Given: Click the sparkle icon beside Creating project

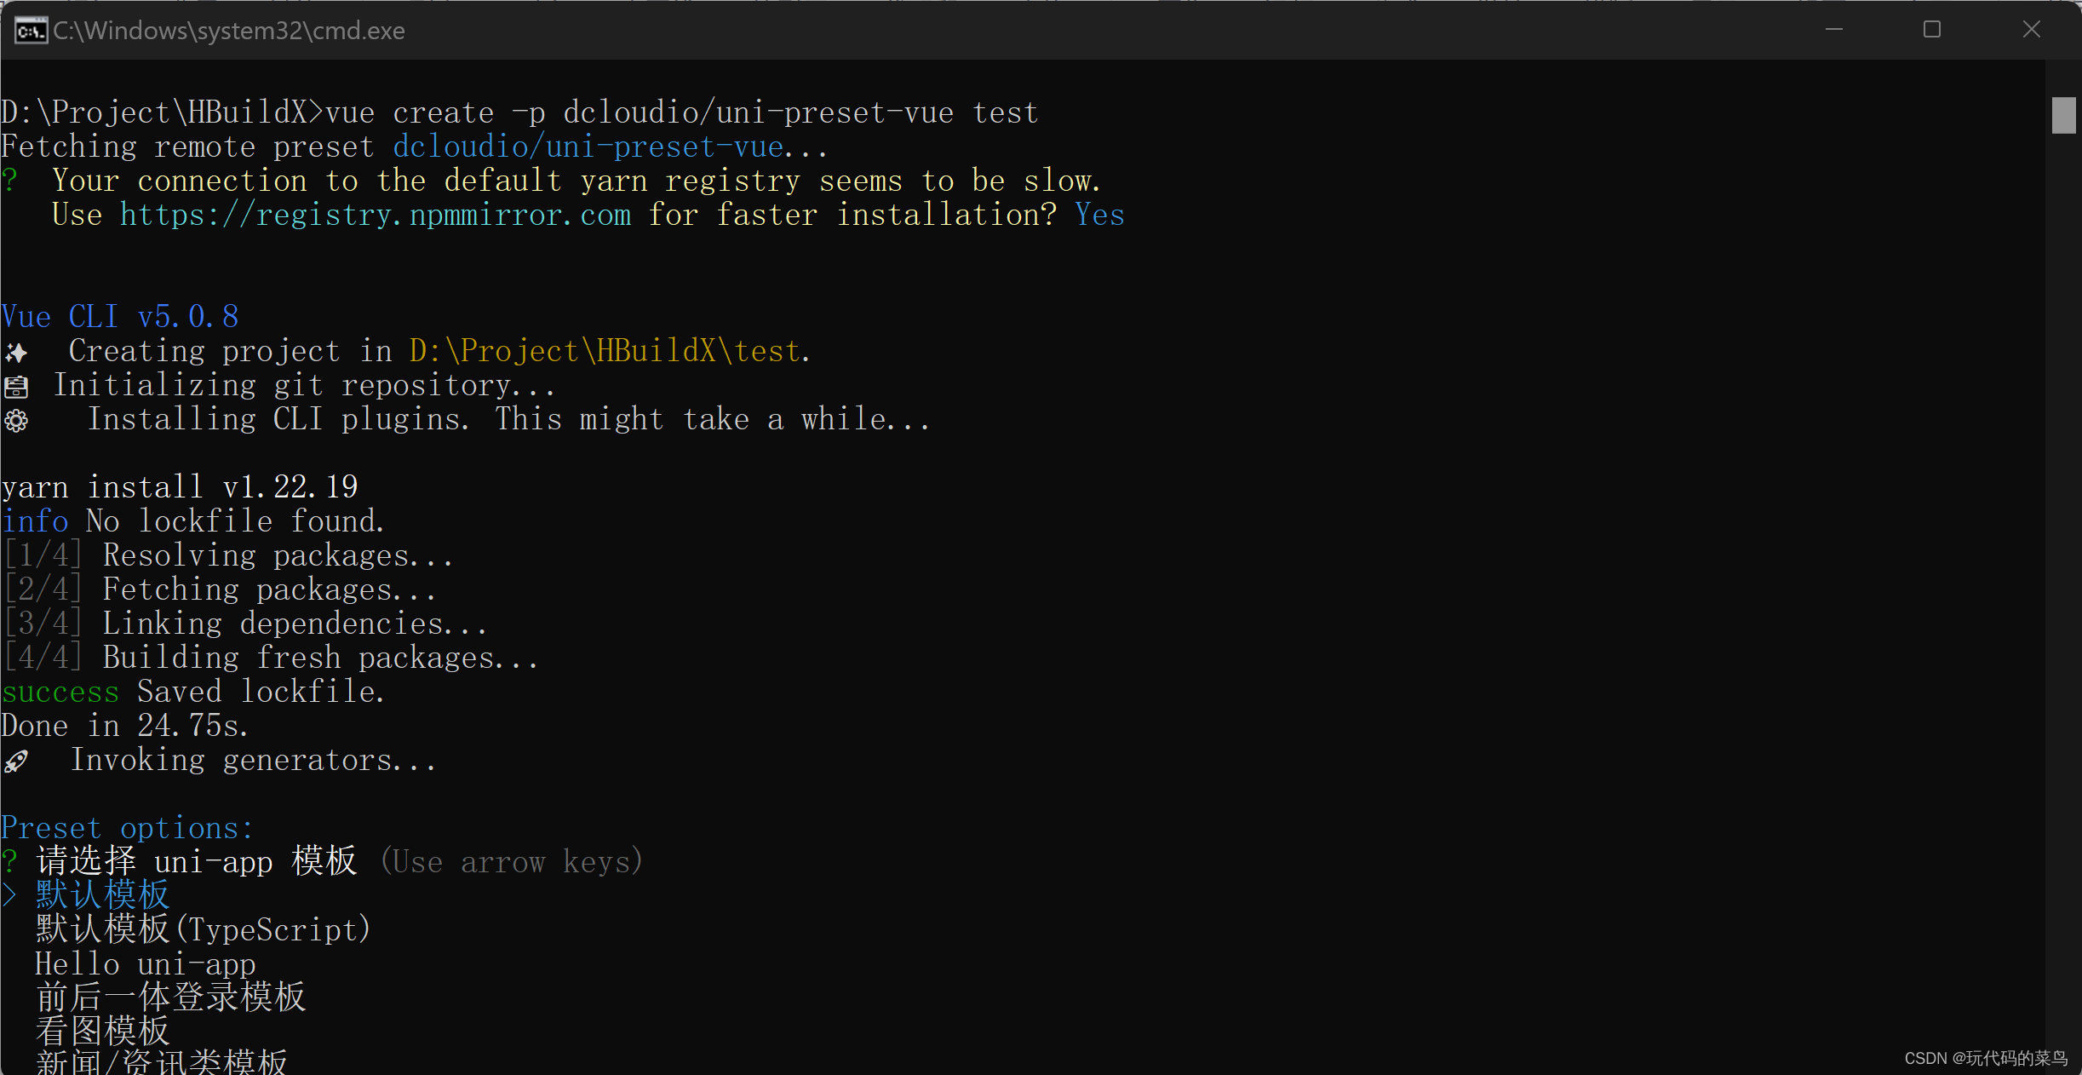Looking at the screenshot, I should point(16,353).
